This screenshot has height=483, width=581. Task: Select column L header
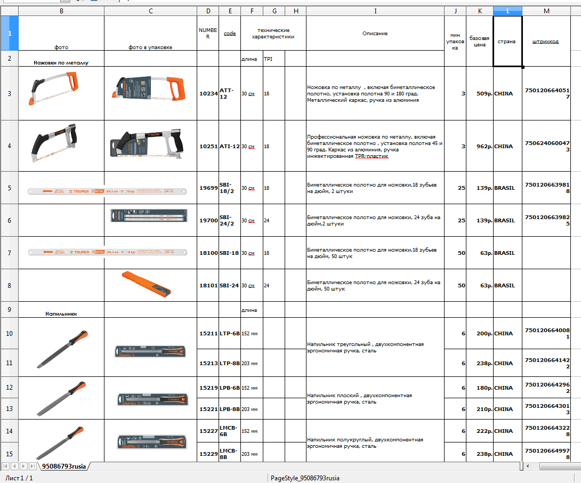[x=507, y=11]
